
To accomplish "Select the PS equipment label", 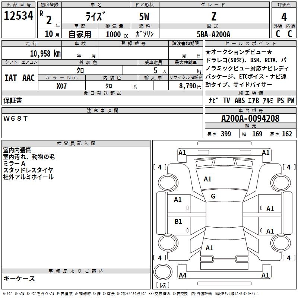I will coord(280,100).
